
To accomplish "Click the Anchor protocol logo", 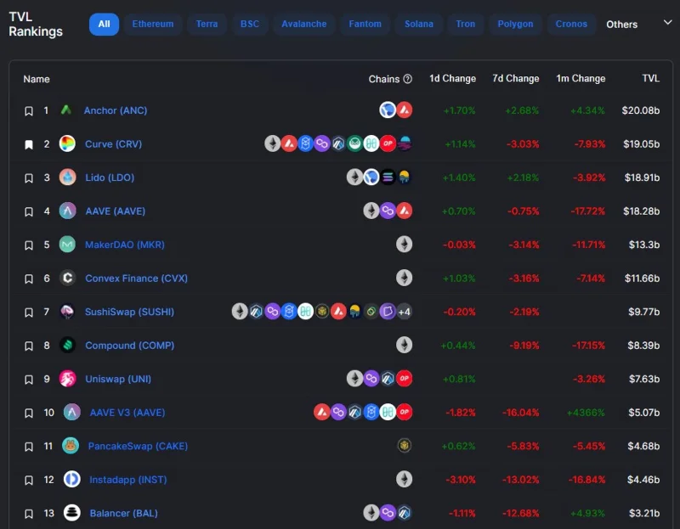I will click(x=66, y=110).
